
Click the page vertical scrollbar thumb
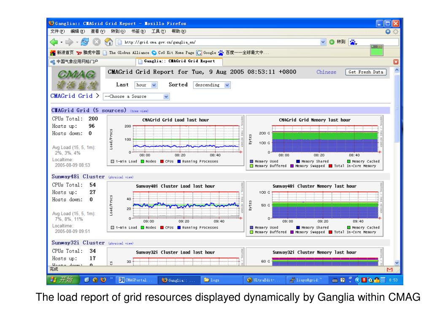[397, 108]
